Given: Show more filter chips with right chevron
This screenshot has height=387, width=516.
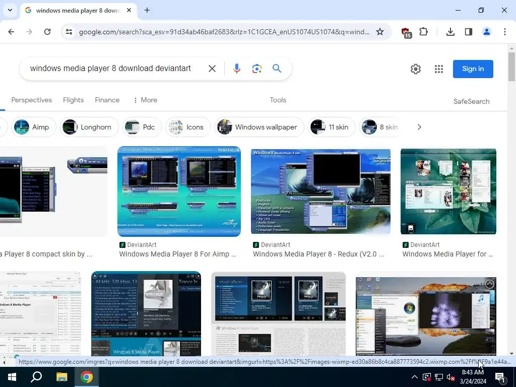Looking at the screenshot, I should click(419, 127).
